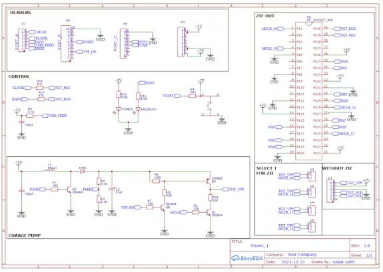The width and height of the screenshot is (383, 272).
Task: Click the Drawn By name sagar saini
Action: 344,262
